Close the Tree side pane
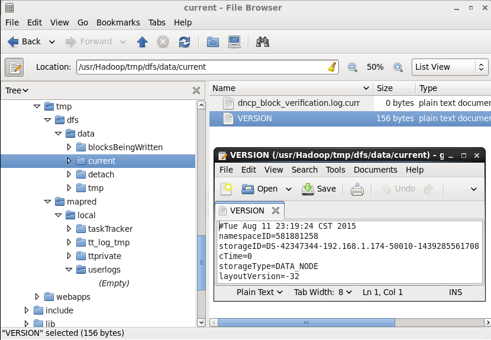Viewport: 491px width, 340px height. coord(196,90)
